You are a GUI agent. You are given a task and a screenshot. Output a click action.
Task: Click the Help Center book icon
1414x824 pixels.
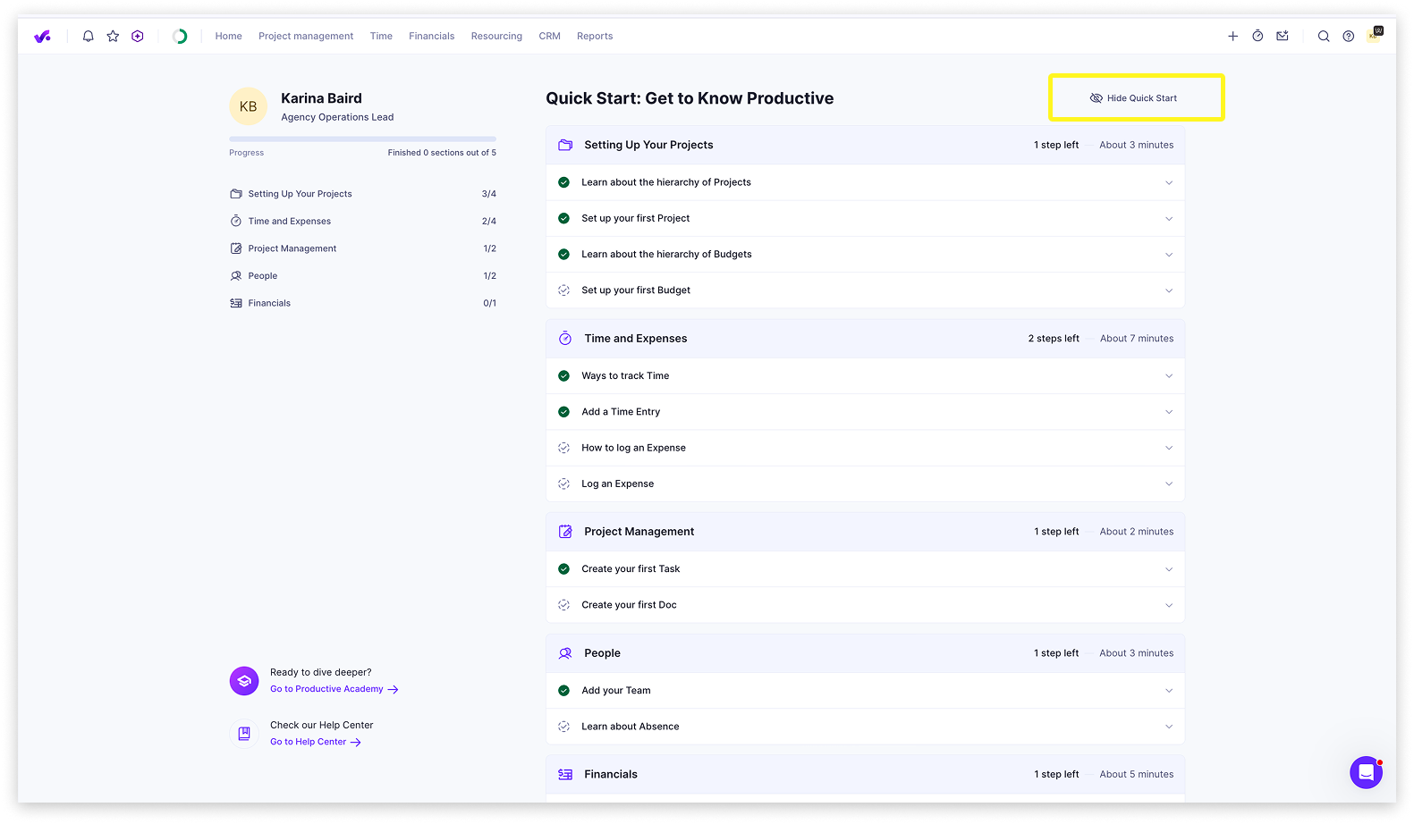point(244,734)
